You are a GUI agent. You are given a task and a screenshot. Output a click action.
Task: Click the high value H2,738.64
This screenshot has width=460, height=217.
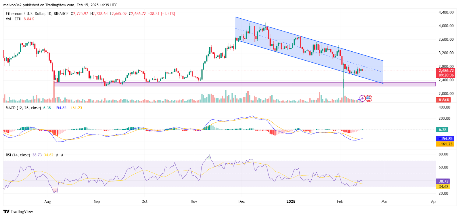coord(99,13)
